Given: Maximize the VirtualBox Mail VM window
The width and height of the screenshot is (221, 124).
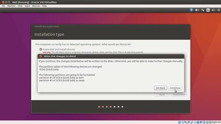Looking at the screenshot, I should click(x=9, y=2).
